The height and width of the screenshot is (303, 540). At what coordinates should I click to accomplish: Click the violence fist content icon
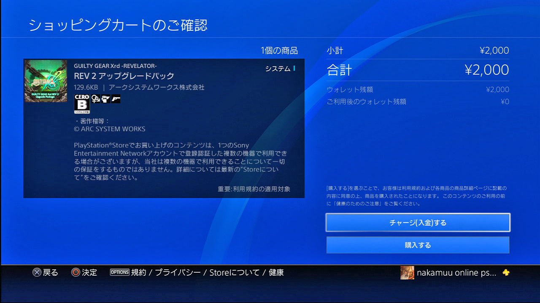[x=105, y=98]
